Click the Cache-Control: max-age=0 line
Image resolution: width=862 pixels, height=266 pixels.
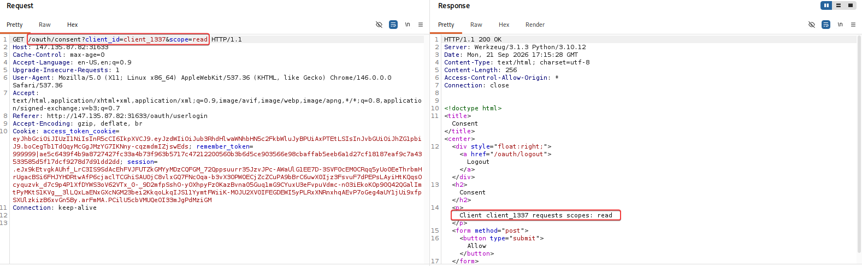point(58,55)
